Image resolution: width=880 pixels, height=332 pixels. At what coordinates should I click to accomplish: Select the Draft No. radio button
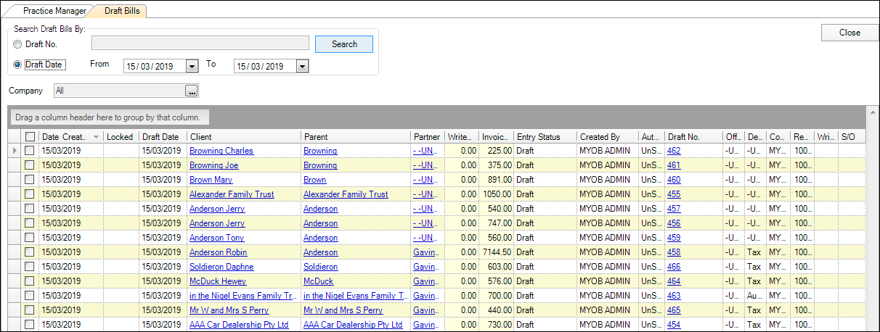point(18,44)
